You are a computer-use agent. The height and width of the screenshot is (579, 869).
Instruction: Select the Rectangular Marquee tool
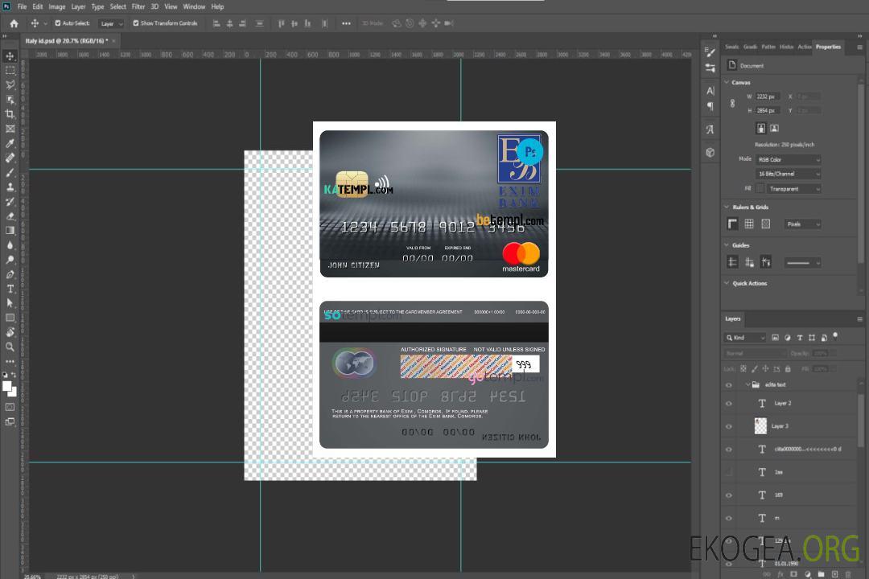[x=10, y=71]
